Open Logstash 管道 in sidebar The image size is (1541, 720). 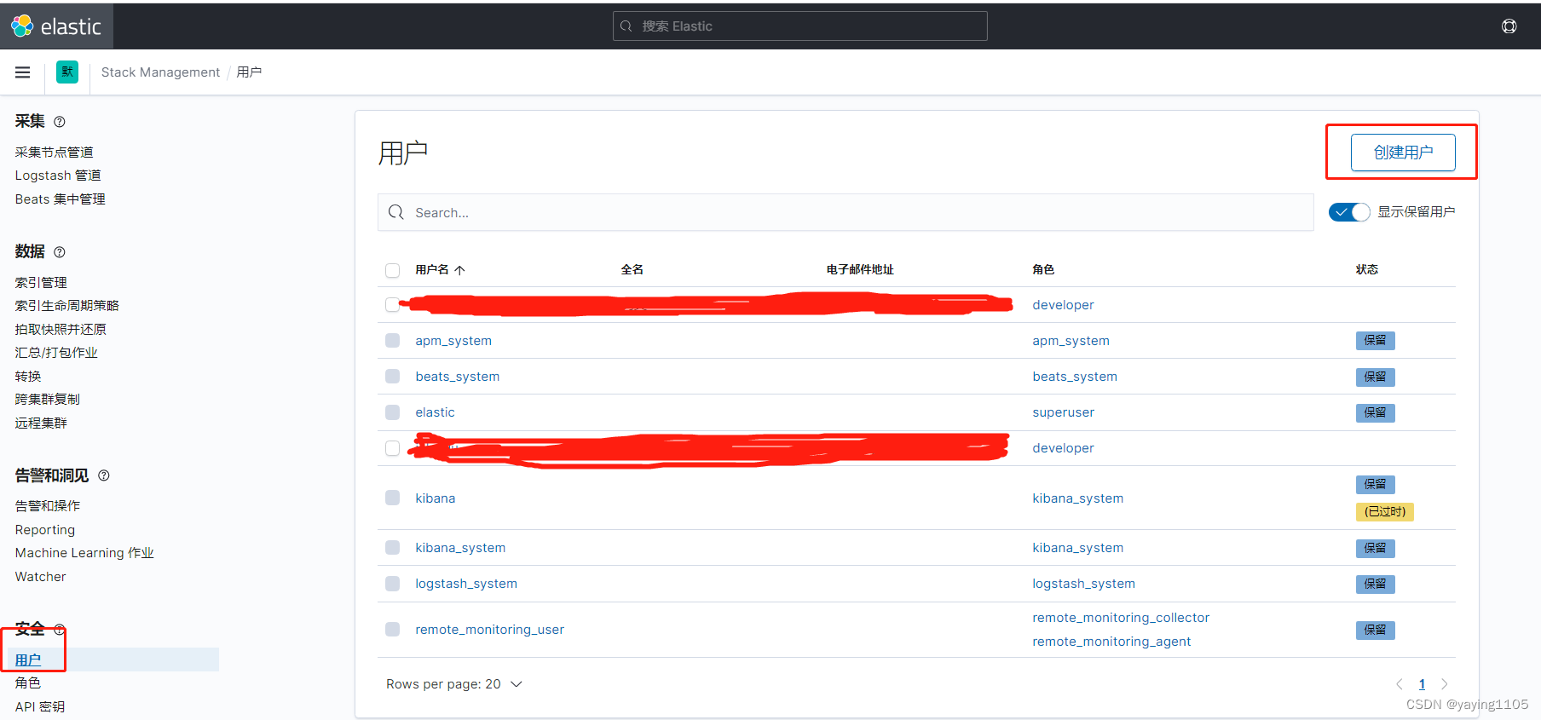pos(58,176)
